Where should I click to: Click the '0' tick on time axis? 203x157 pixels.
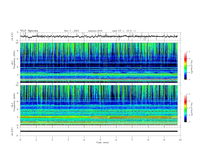tap(20, 140)
